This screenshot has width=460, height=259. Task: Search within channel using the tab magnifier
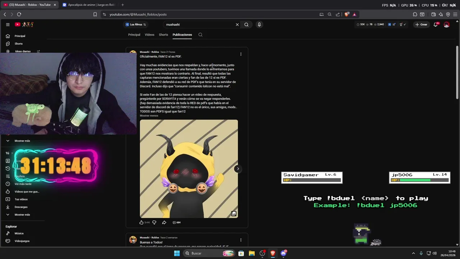click(x=201, y=35)
